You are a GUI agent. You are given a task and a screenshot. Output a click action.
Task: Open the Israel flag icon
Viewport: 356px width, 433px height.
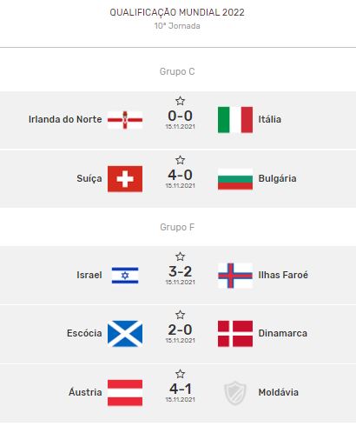125,276
